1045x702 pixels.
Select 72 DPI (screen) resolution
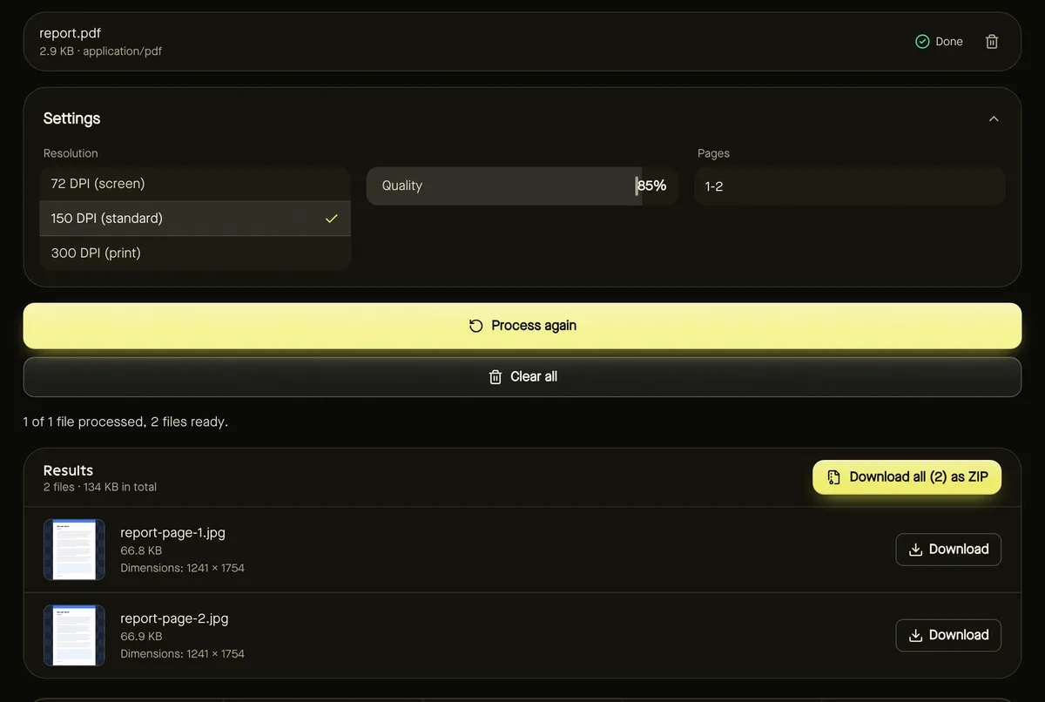pos(195,184)
